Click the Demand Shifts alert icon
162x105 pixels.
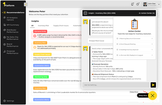35,36
